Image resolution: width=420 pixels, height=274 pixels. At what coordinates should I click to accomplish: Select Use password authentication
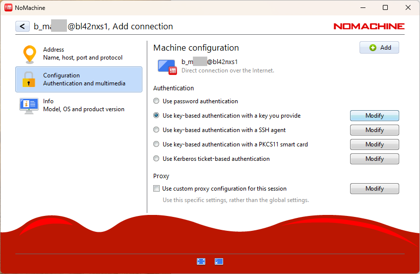point(157,101)
